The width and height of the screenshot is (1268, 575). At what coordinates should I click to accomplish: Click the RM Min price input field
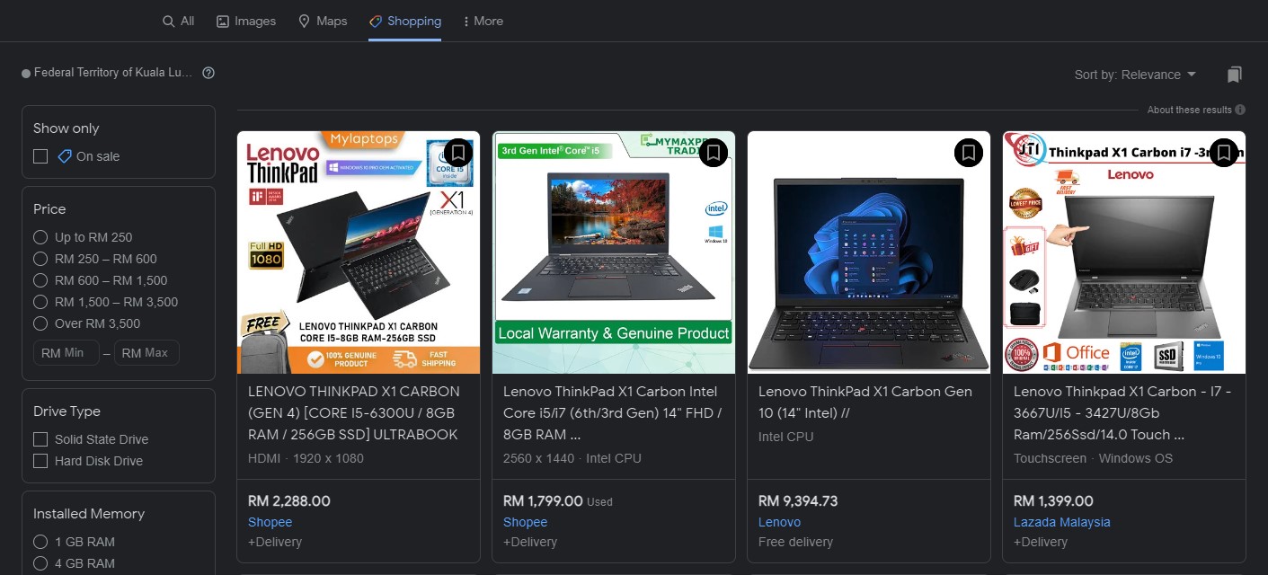[67, 353]
